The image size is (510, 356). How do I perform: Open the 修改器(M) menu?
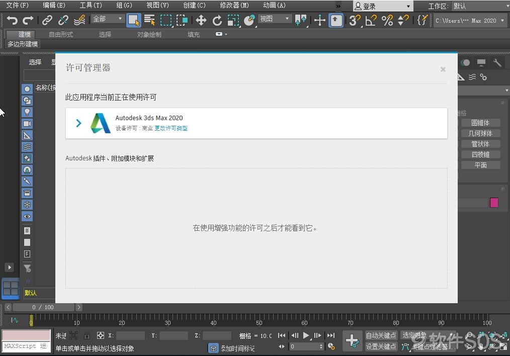coord(234,5)
